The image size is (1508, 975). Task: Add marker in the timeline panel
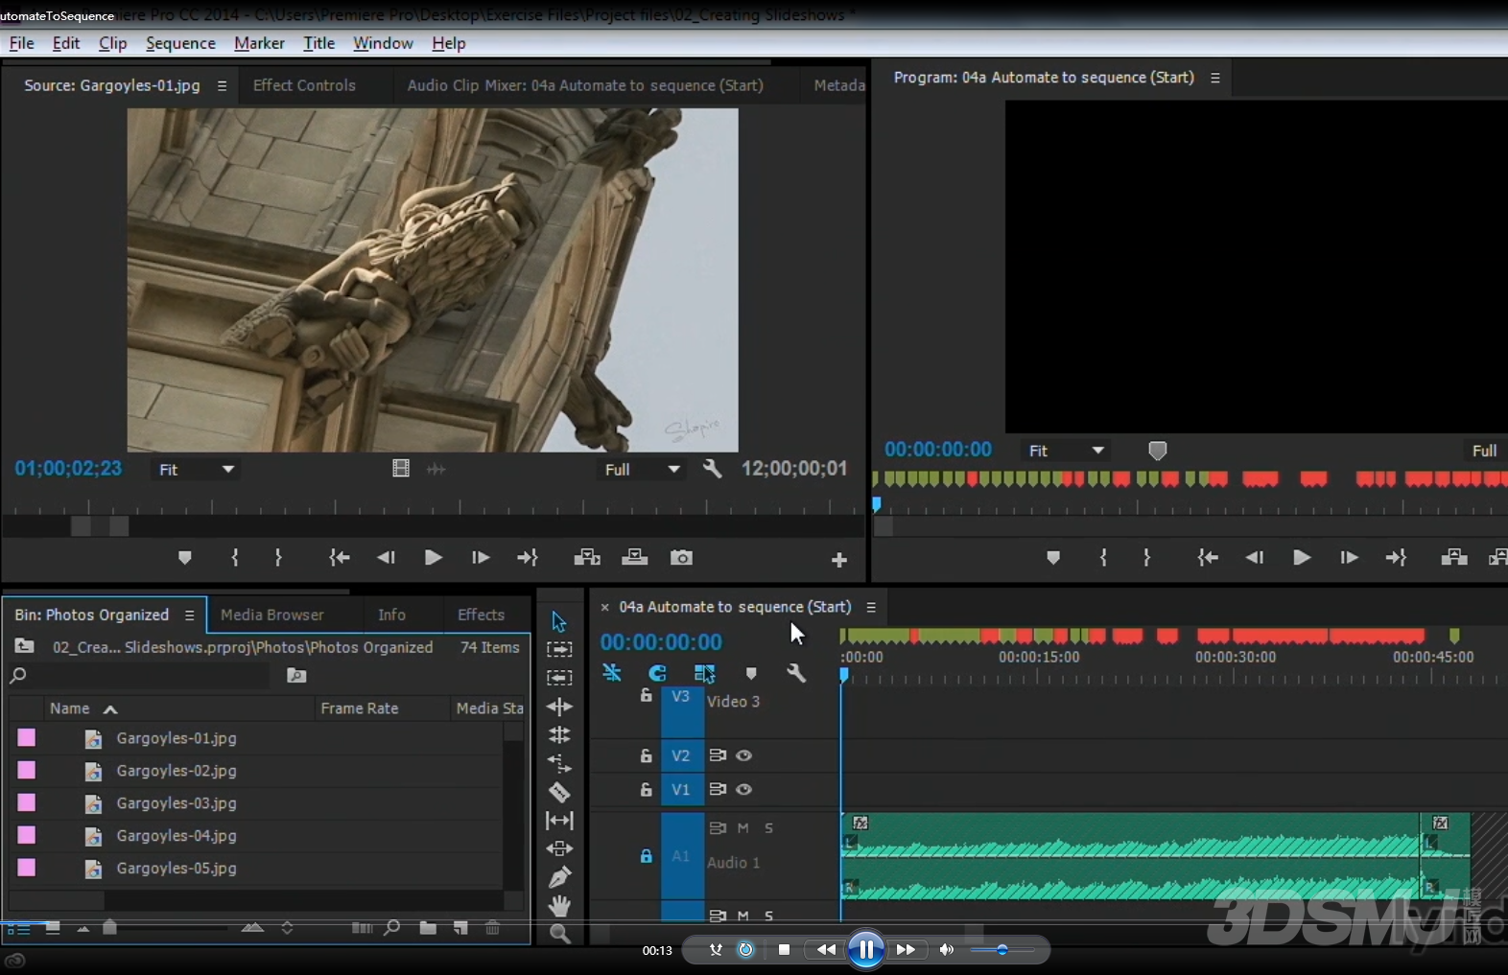751,673
